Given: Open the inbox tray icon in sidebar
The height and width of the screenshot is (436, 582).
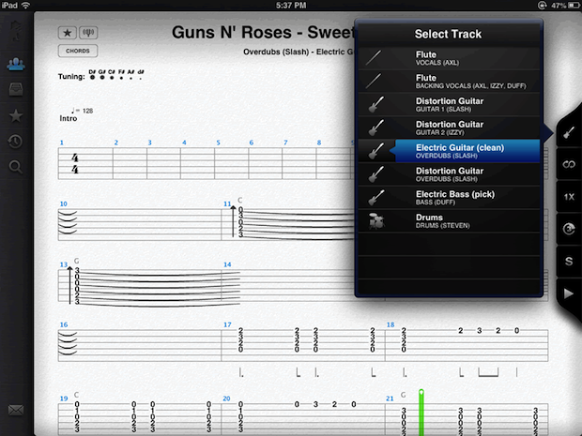Looking at the screenshot, I should pos(16,89).
